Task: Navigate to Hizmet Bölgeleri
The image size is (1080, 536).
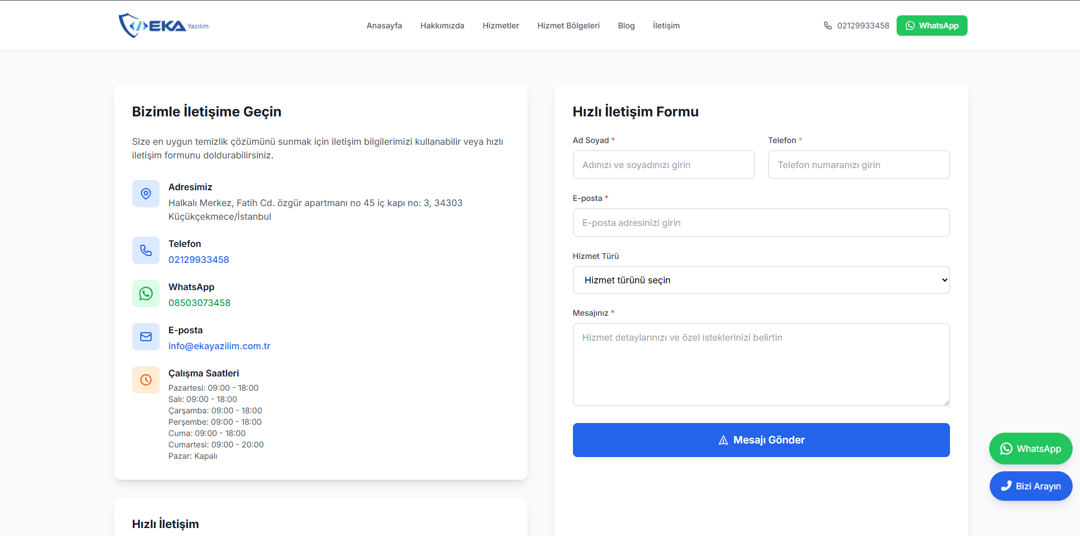Action: pyautogui.click(x=568, y=26)
